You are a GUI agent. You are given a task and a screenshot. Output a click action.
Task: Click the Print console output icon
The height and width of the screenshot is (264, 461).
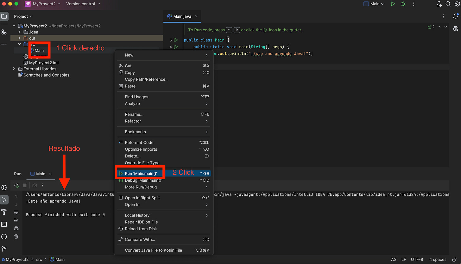click(16, 228)
